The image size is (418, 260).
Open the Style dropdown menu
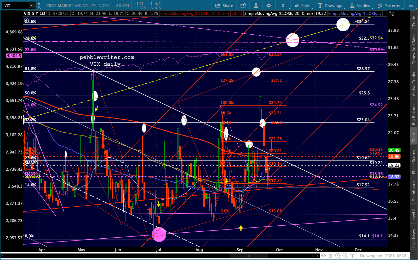302,5
